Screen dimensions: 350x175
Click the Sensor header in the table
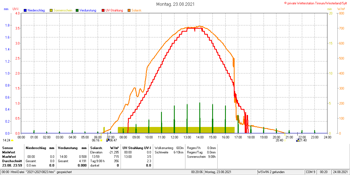tap(8, 148)
